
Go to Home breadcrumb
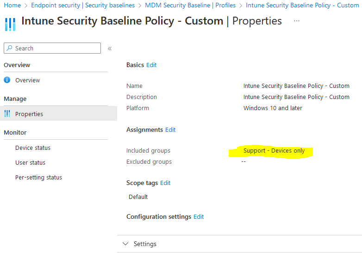tap(12, 5)
